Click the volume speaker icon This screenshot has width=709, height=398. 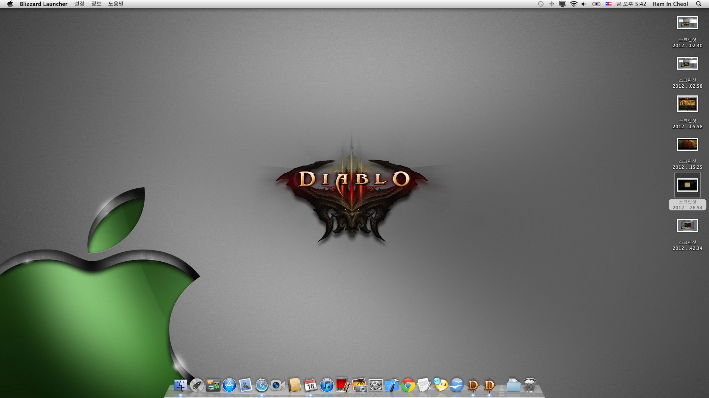pyautogui.click(x=584, y=4)
